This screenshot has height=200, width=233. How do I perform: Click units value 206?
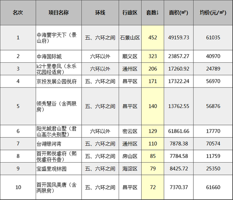153,69
